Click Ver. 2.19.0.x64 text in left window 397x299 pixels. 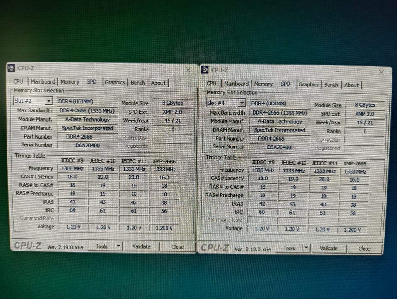point(65,247)
